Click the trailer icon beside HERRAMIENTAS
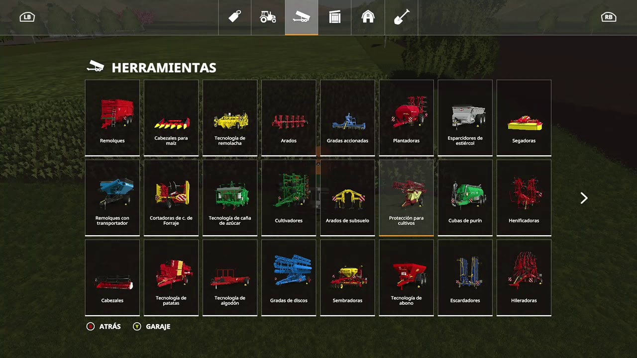The width and height of the screenshot is (637, 358). [96, 67]
